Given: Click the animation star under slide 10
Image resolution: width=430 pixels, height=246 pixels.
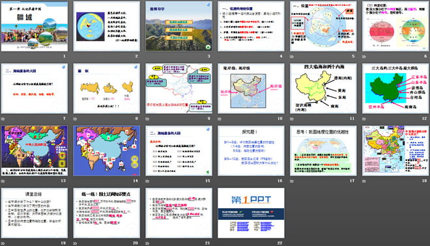Looking at the screenshot, I should [x=220, y=118].
